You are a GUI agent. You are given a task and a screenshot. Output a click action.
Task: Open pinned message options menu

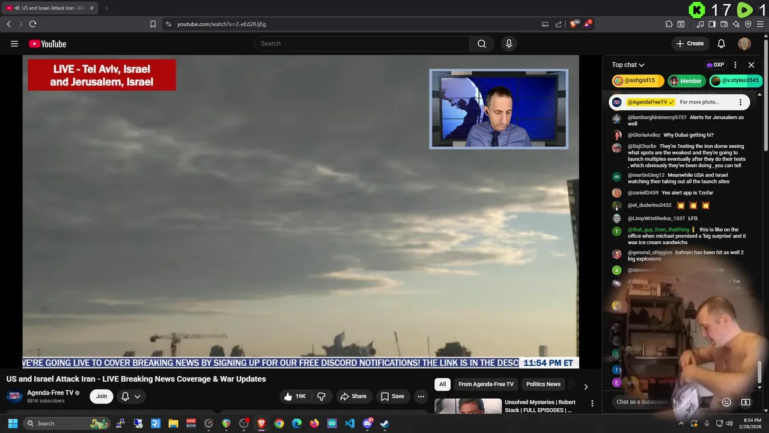[x=740, y=102]
